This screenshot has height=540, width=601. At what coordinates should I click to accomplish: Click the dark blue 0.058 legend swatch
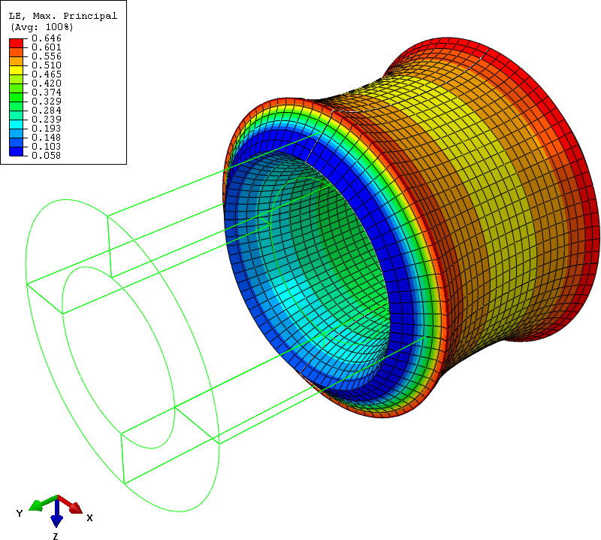pos(16,151)
